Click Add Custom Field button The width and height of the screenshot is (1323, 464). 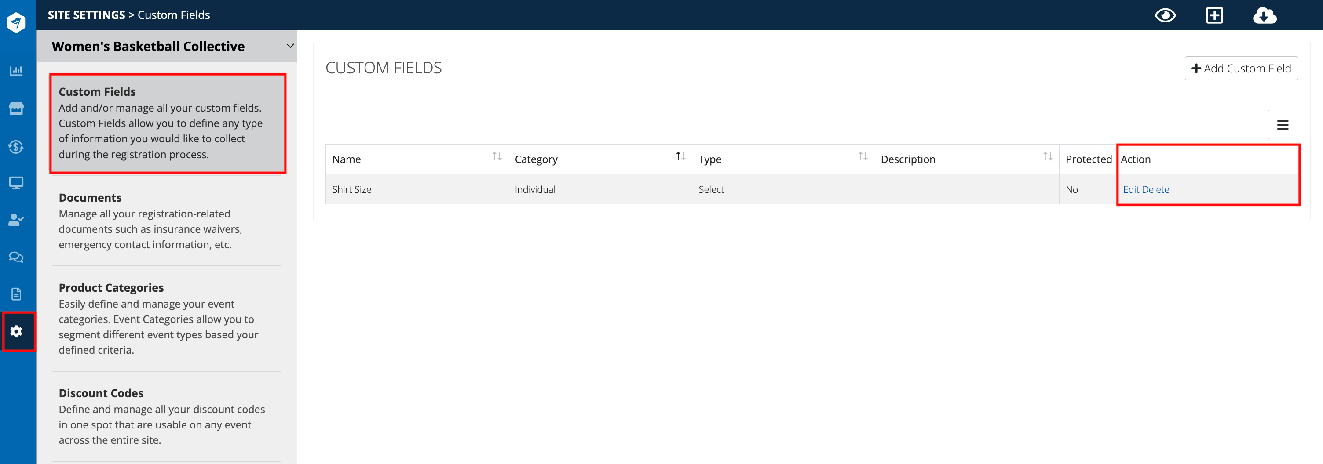pos(1241,68)
